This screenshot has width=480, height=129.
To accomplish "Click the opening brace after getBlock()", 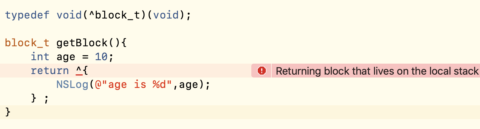I will (x=124, y=43).
